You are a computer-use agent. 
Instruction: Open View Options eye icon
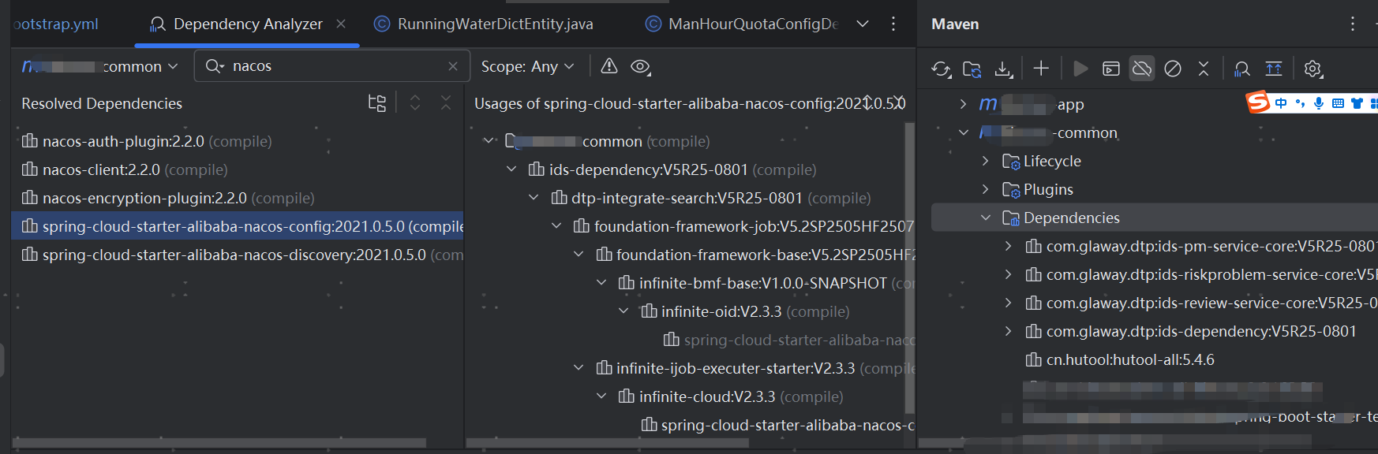pyautogui.click(x=641, y=67)
